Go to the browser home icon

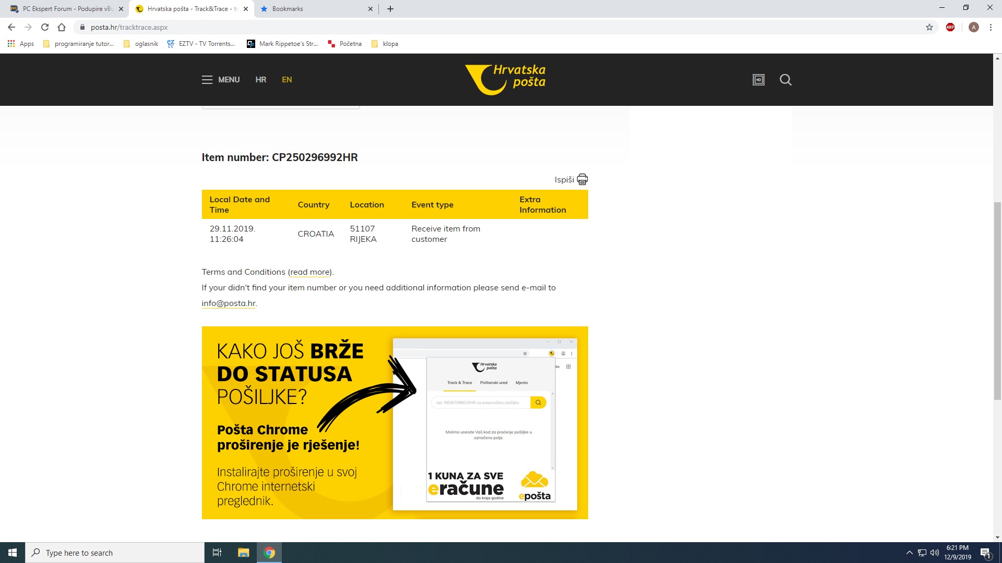(x=62, y=27)
